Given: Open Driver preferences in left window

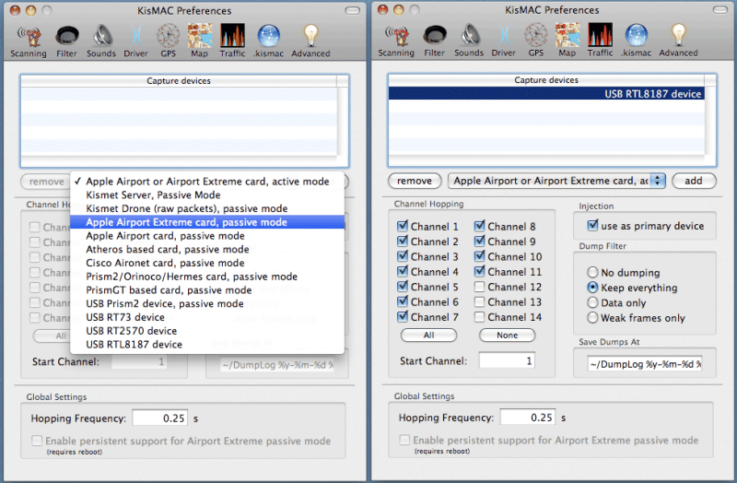Looking at the screenshot, I should coord(135,41).
